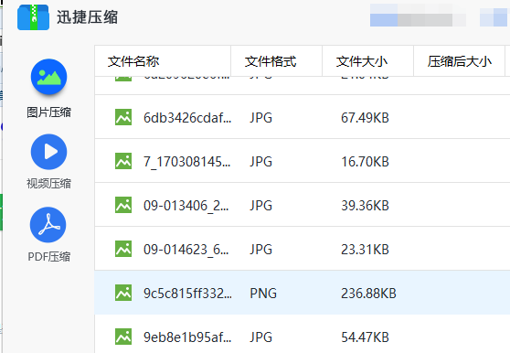510x353 pixels.
Task: Click JPG format in 9eb8e1b95af... row
Action: (260, 337)
